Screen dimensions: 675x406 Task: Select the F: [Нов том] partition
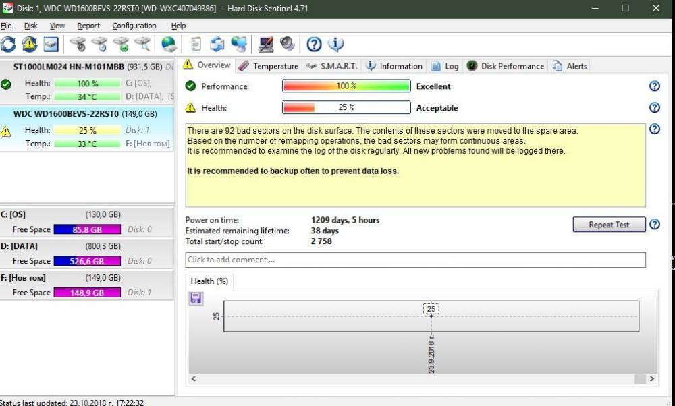pyautogui.click(x=87, y=285)
